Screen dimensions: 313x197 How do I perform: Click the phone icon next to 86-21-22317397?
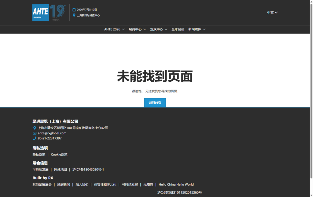(34, 138)
